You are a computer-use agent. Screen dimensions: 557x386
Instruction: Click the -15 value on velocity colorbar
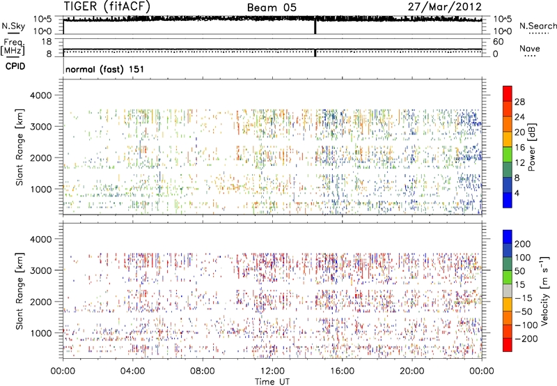click(524, 298)
